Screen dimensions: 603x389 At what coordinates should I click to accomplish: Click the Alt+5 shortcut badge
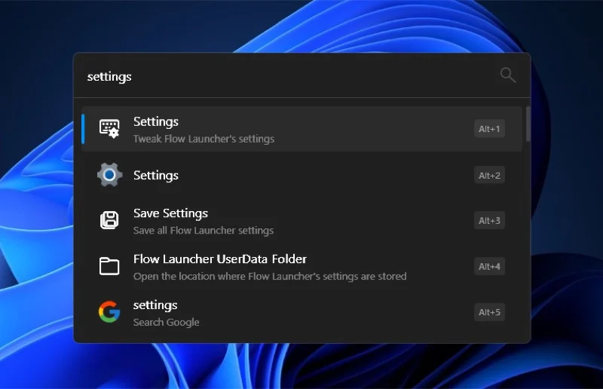pyautogui.click(x=489, y=312)
